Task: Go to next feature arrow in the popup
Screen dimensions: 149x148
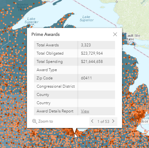Action: click(x=113, y=121)
